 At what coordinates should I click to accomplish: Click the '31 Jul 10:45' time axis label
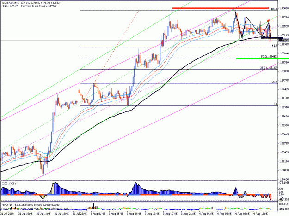coord(25,214)
